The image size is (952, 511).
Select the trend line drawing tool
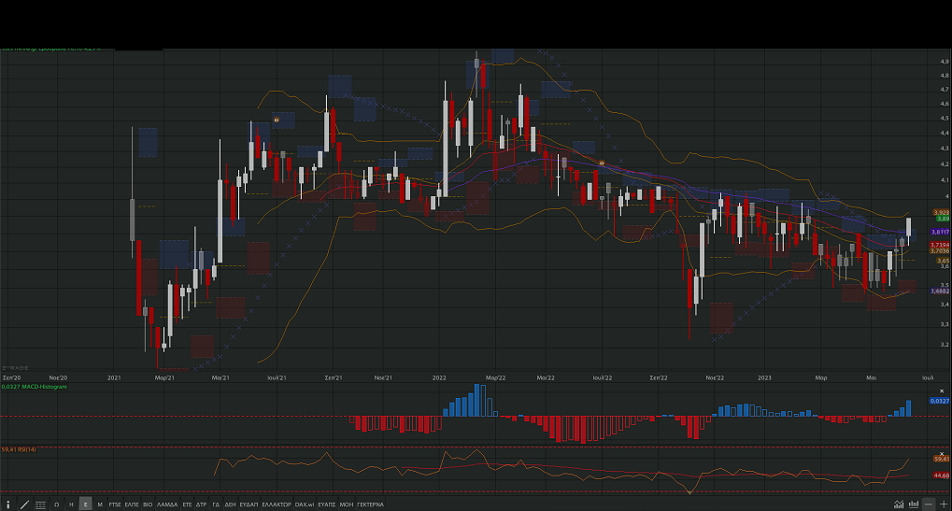point(24,504)
